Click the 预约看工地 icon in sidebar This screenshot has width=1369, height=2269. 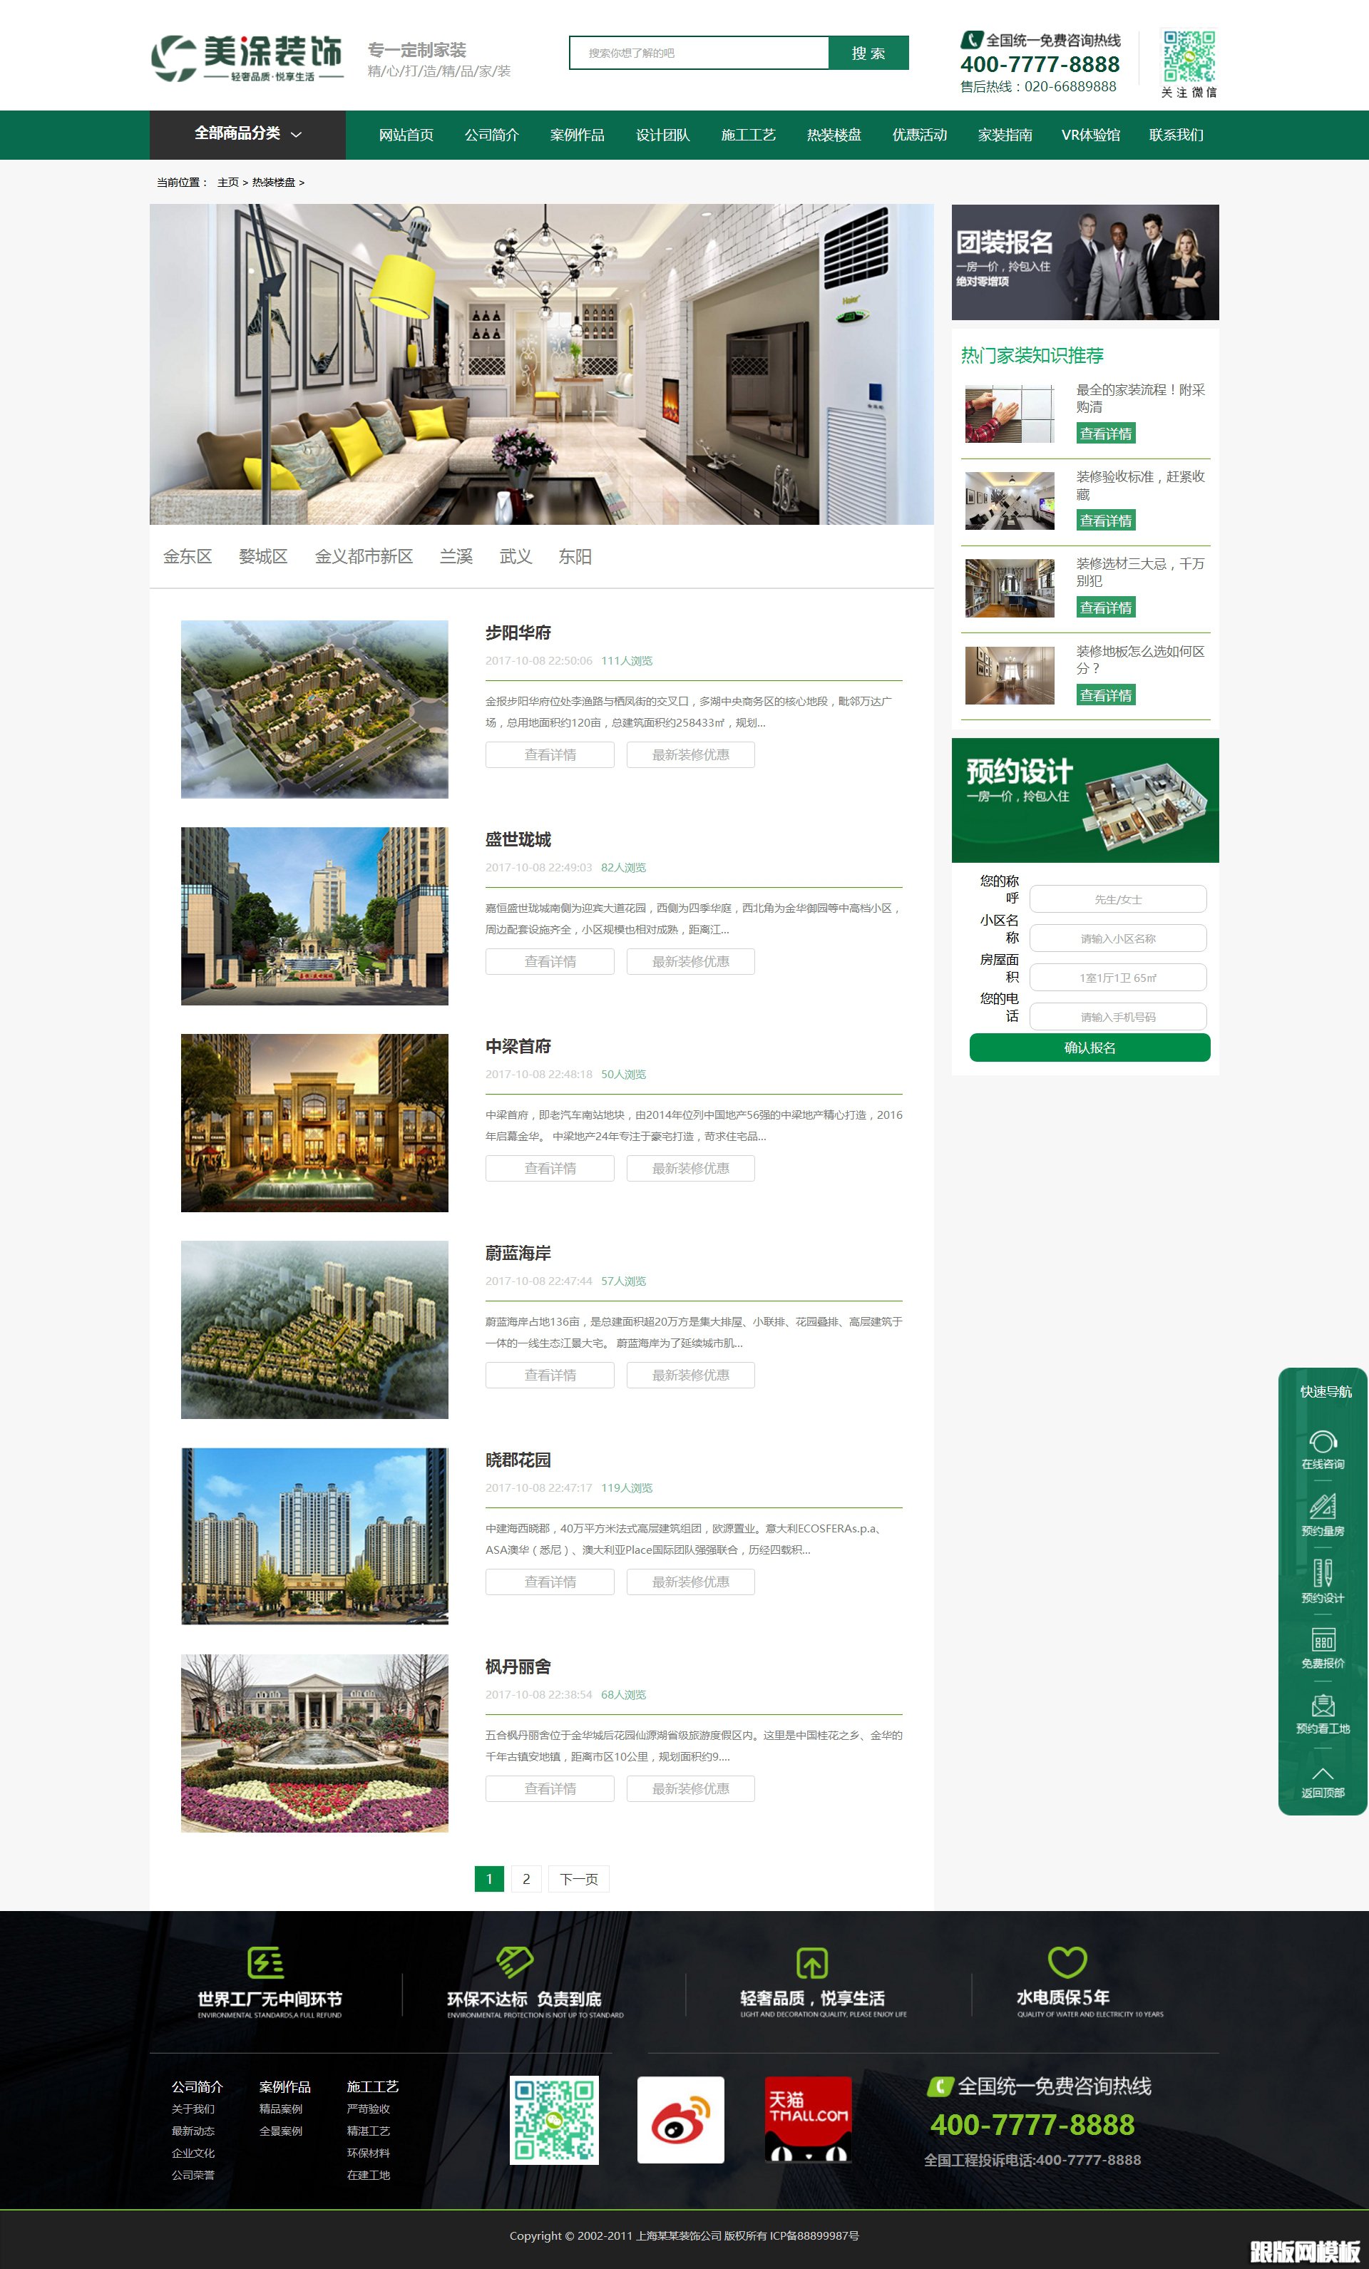(x=1323, y=1706)
